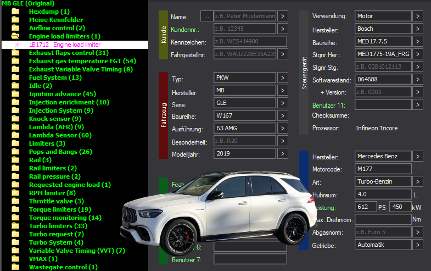Click the Turbo limiters (33) folder icon
This screenshot has width=431, height=271.
16,226
